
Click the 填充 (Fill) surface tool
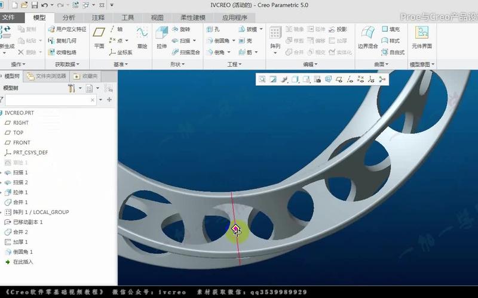[390, 29]
